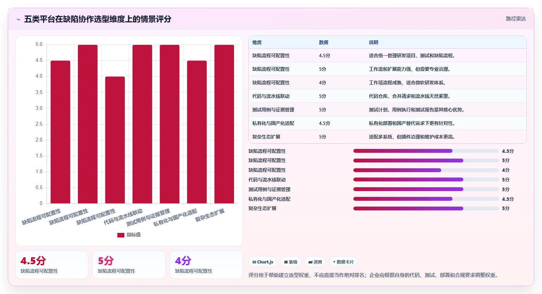Click table cell 测试计划、用例执行和测试报告是其核心优势。
This screenshot has width=542, height=294.
(x=416, y=110)
